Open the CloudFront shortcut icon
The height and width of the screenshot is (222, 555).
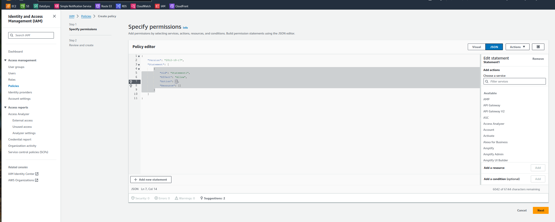click(172, 6)
